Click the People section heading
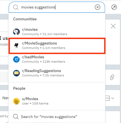 click(19, 88)
